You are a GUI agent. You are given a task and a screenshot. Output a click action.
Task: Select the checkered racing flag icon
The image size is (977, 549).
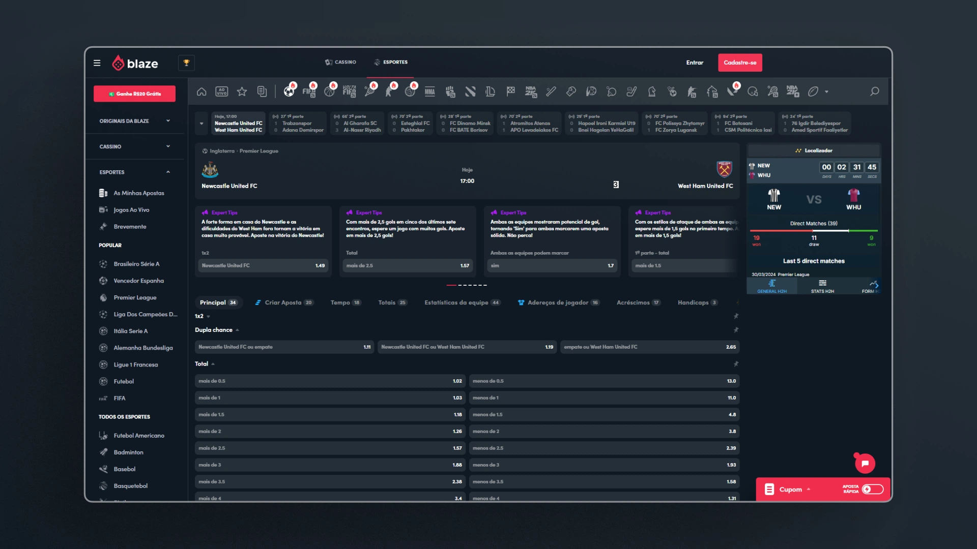point(510,91)
